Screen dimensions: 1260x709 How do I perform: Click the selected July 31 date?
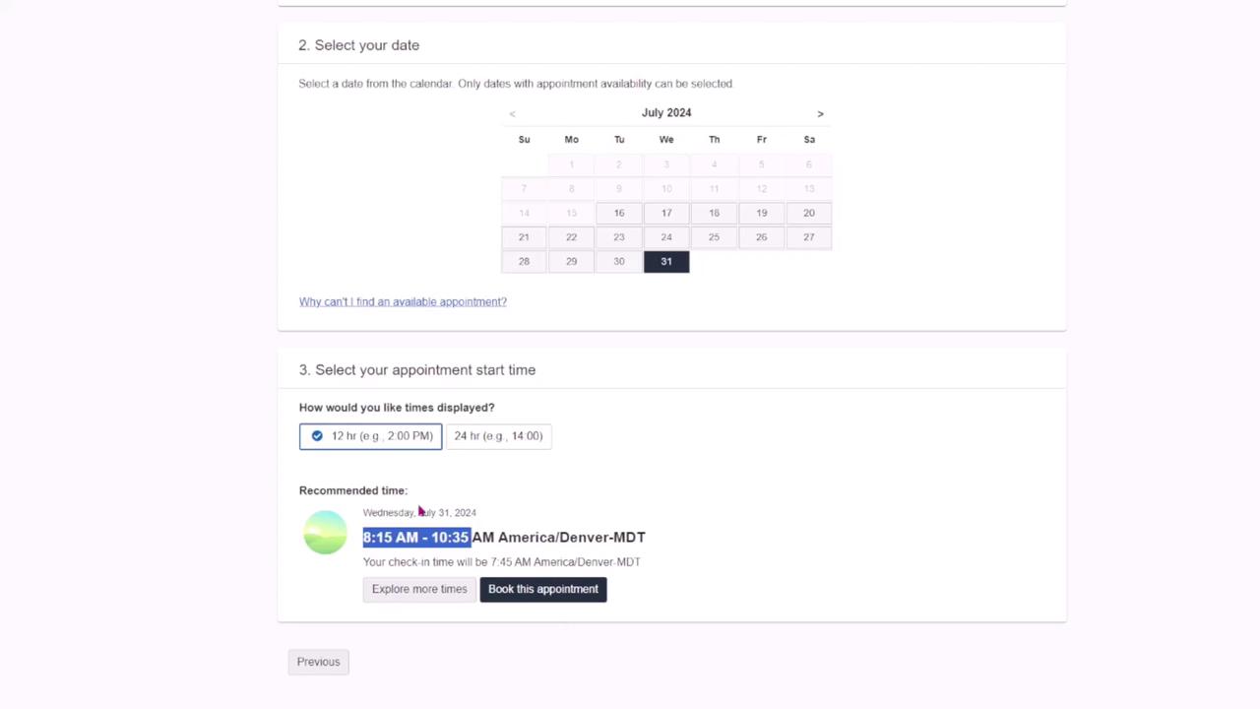pos(666,261)
